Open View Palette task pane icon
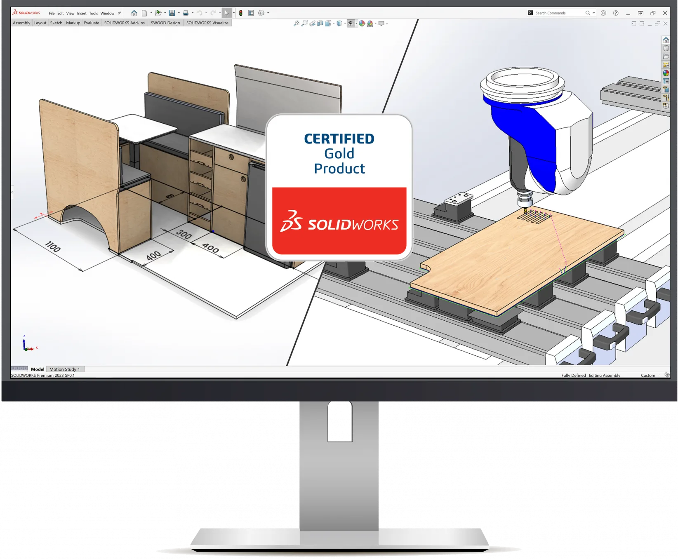678x559 pixels. coord(666,65)
